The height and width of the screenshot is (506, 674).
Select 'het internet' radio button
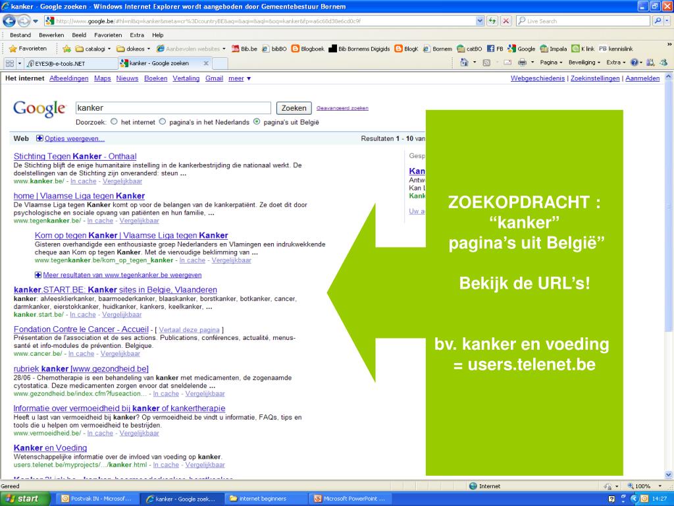tap(114, 122)
